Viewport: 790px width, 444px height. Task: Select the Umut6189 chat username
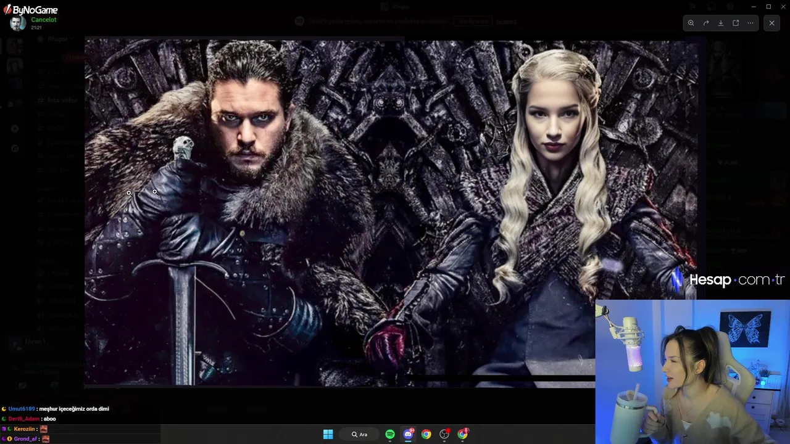pyautogui.click(x=22, y=409)
